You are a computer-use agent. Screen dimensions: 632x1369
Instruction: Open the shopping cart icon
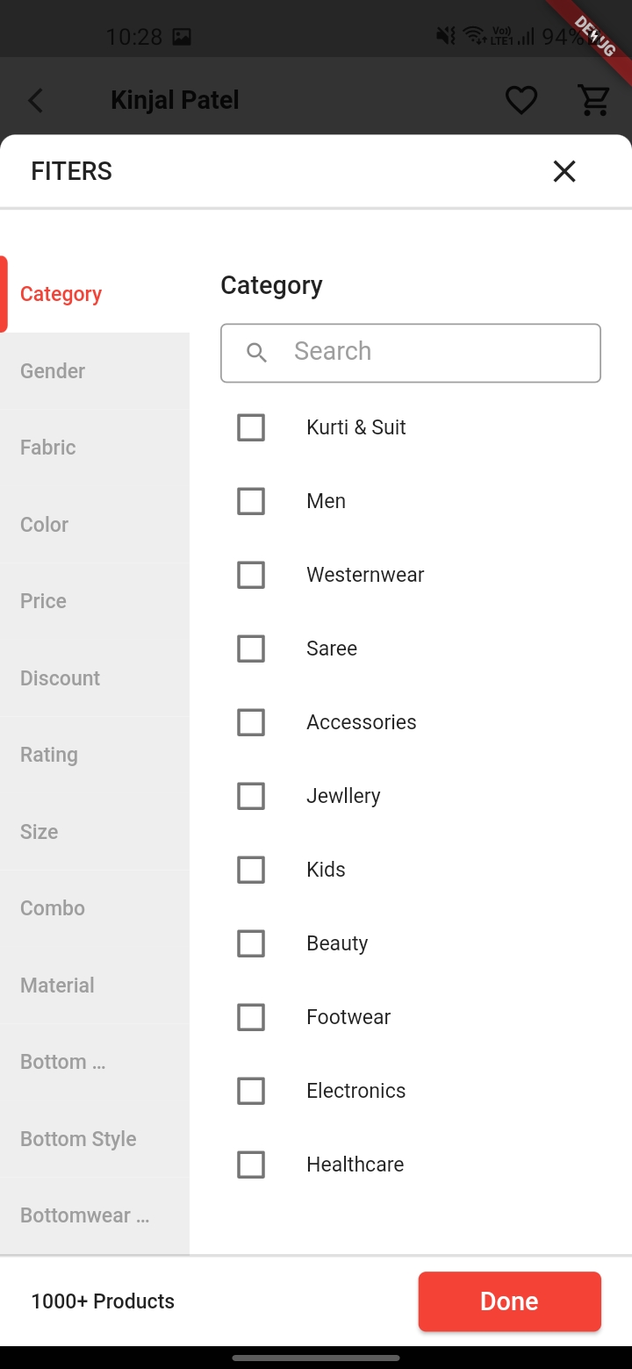click(593, 100)
